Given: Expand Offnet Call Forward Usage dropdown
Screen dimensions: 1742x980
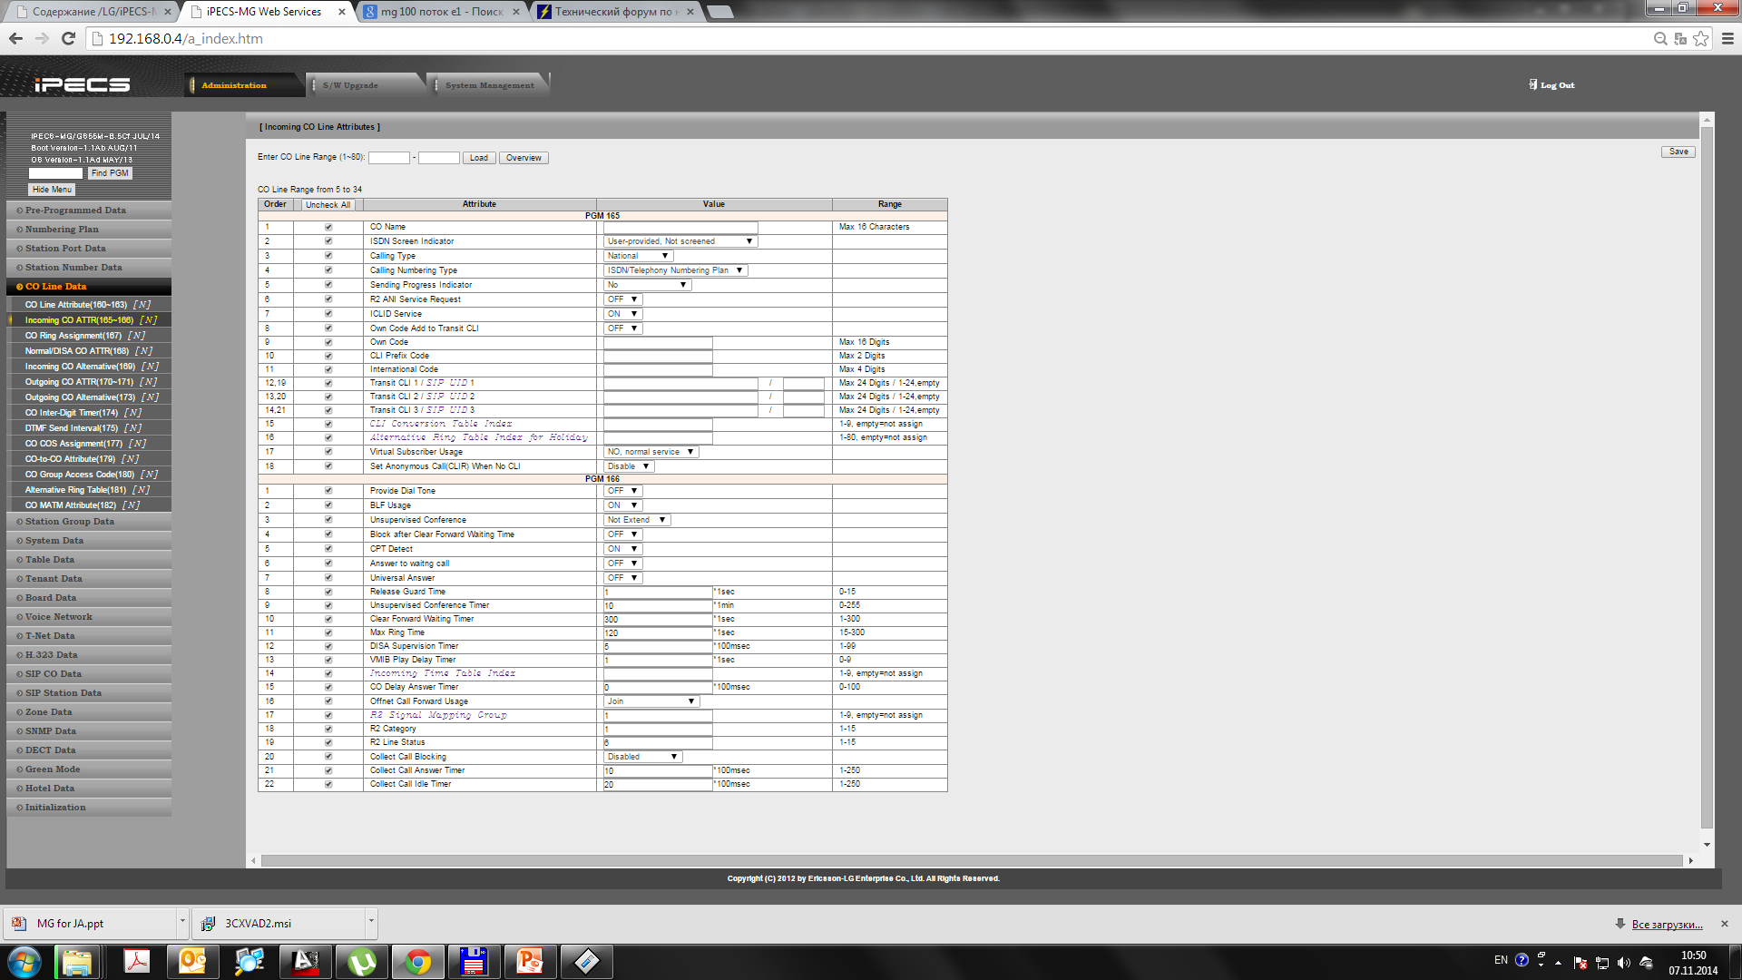Looking at the screenshot, I should tap(651, 701).
